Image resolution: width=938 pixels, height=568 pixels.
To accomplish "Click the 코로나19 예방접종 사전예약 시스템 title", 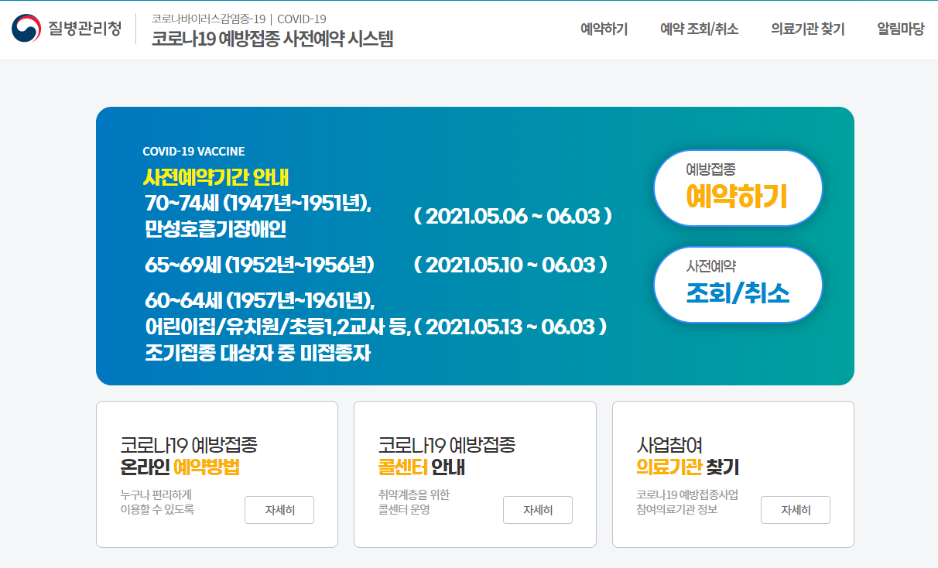I will 272,39.
